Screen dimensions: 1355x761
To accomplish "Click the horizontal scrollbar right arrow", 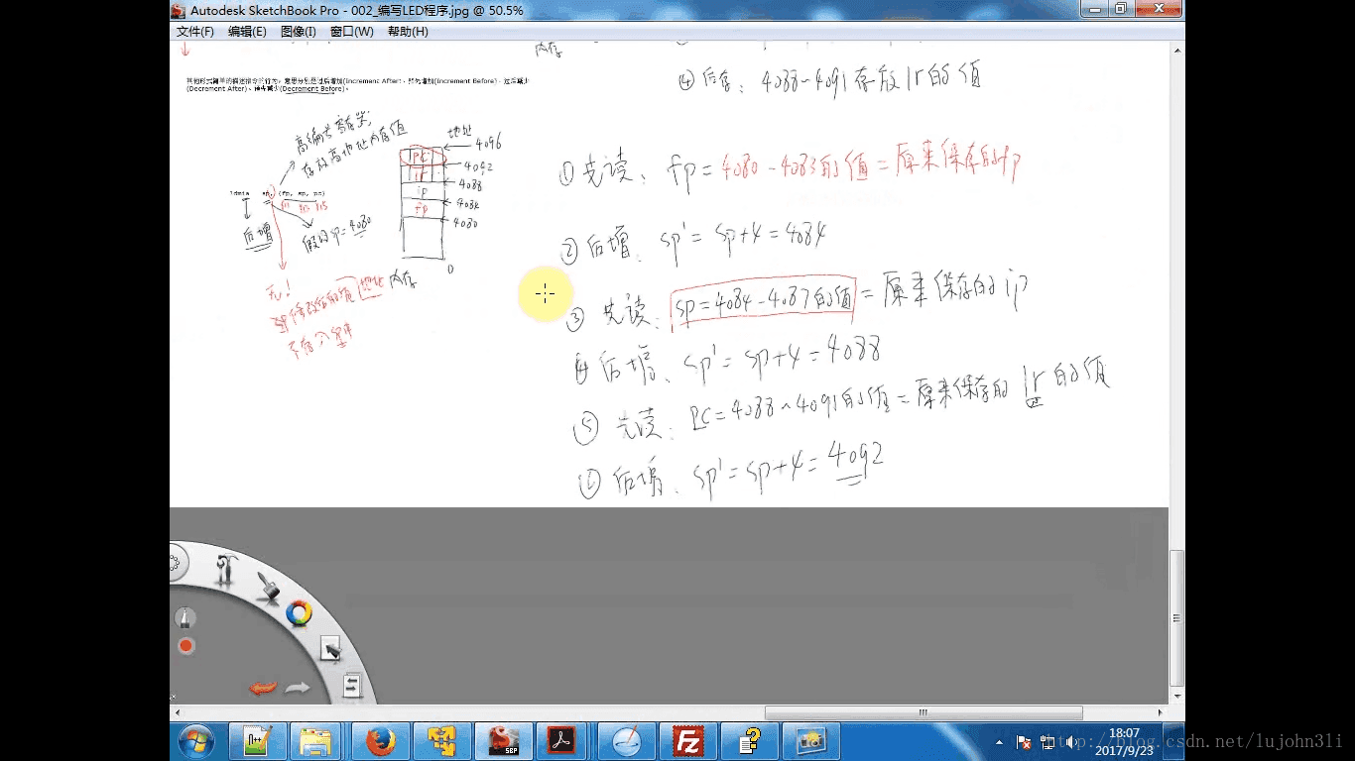I will tap(1162, 712).
